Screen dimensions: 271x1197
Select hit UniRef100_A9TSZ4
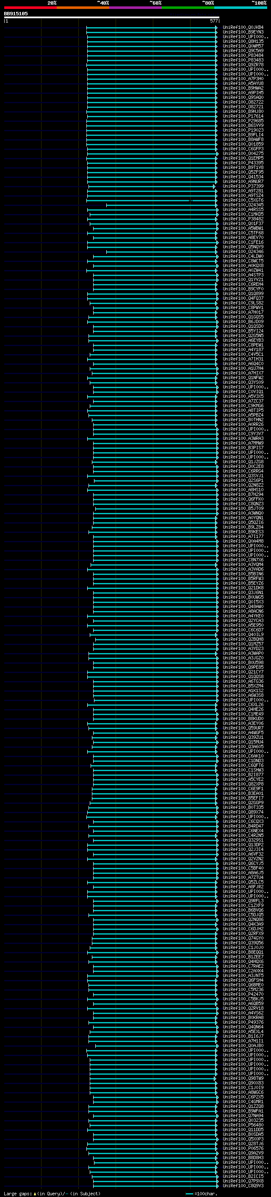(x=243, y=196)
